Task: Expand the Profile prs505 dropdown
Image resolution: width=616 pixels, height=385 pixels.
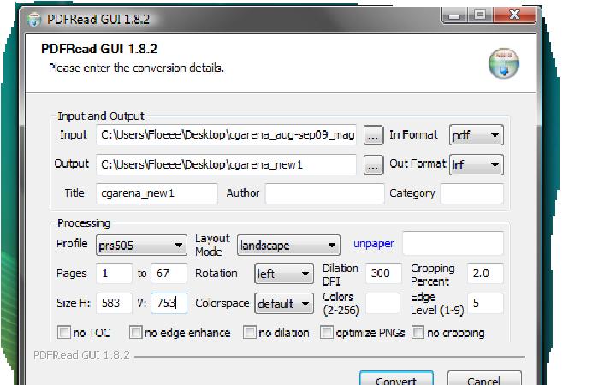Action: [141, 246]
